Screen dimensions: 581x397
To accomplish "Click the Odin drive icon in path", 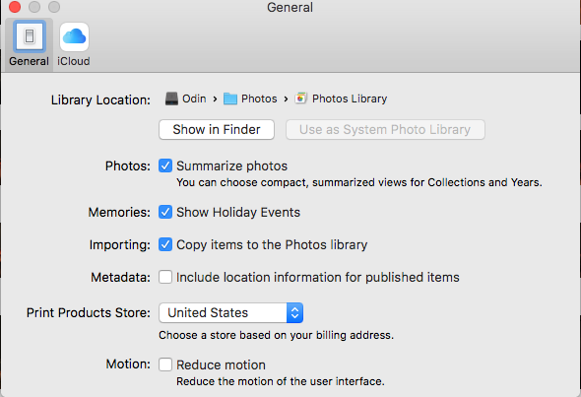I will pyautogui.click(x=171, y=99).
